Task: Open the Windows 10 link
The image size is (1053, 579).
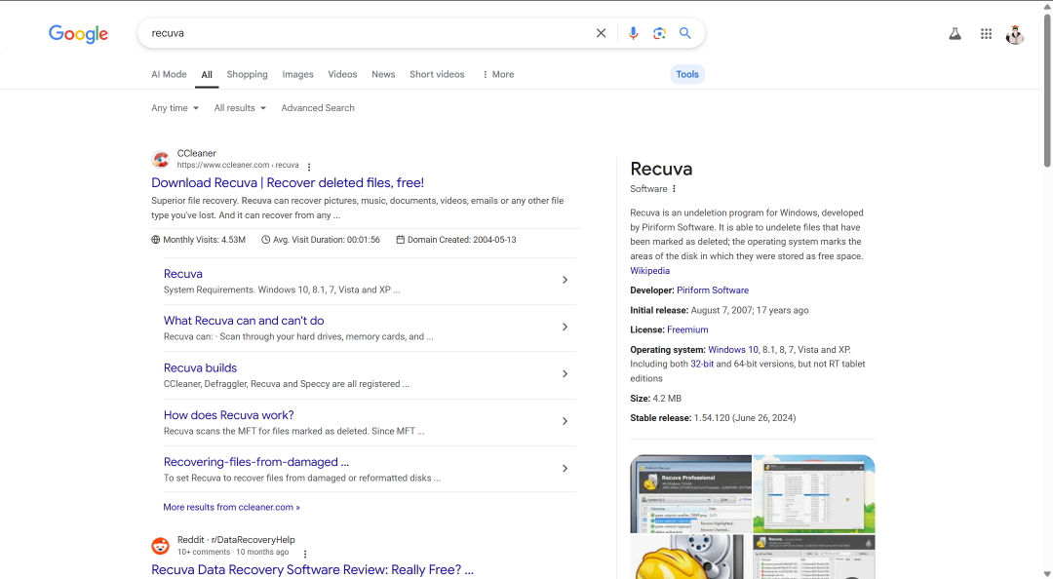Action: (x=732, y=350)
